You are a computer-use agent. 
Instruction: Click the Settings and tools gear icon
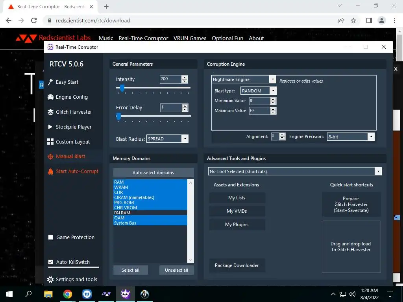[50, 280]
